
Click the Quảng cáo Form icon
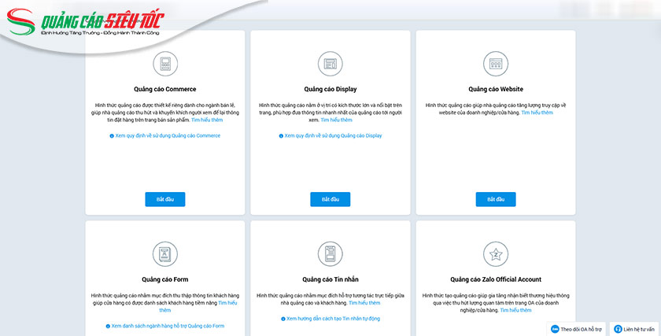[x=165, y=253]
